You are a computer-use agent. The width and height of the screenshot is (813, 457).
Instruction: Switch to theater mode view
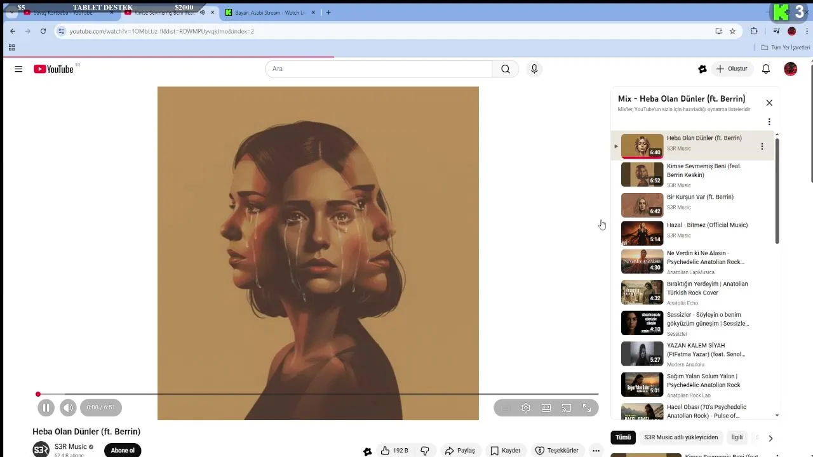tap(546, 407)
